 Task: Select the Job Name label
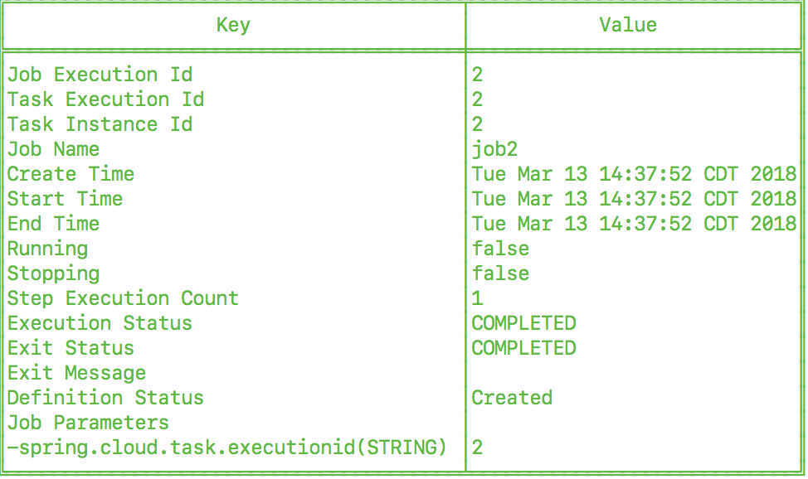tap(53, 149)
